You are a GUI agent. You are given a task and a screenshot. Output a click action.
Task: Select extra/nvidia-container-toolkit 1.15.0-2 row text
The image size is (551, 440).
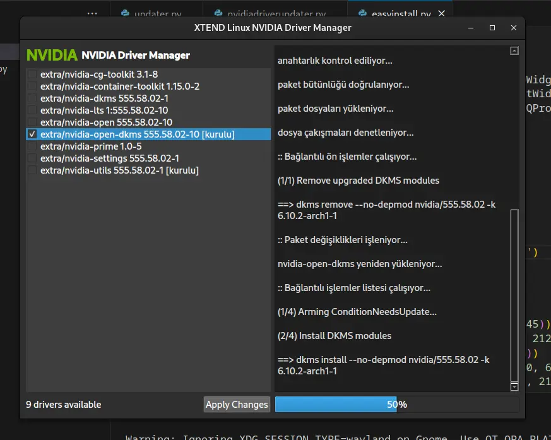tap(120, 86)
